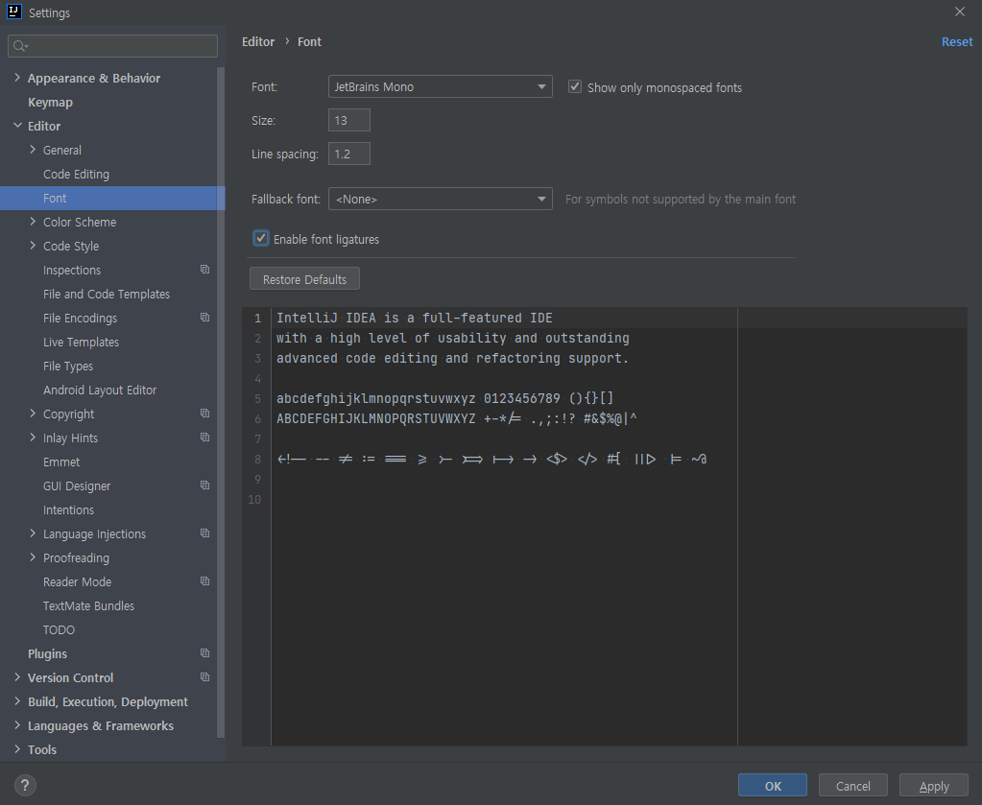This screenshot has width=982, height=805.
Task: Expand the Language Injections node
Action: point(33,533)
